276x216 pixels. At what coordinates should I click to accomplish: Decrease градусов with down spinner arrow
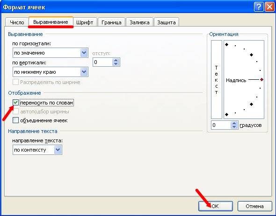234,127
